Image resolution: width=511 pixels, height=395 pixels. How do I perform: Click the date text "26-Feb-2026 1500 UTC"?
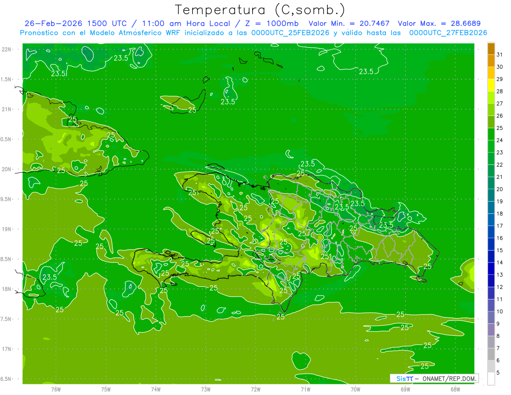[75, 23]
